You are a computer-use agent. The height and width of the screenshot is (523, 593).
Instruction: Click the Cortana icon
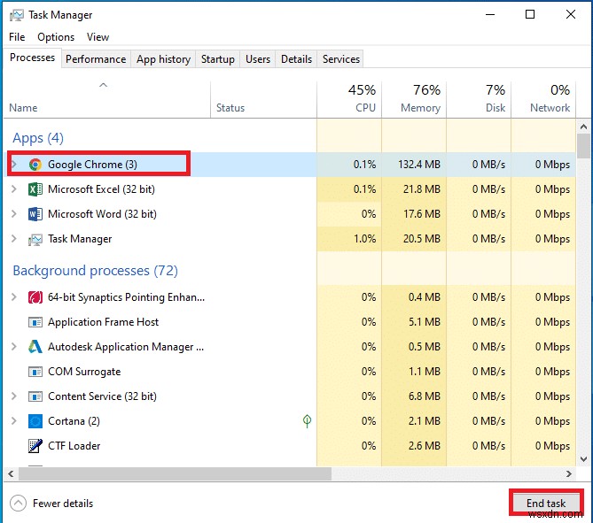pos(35,421)
